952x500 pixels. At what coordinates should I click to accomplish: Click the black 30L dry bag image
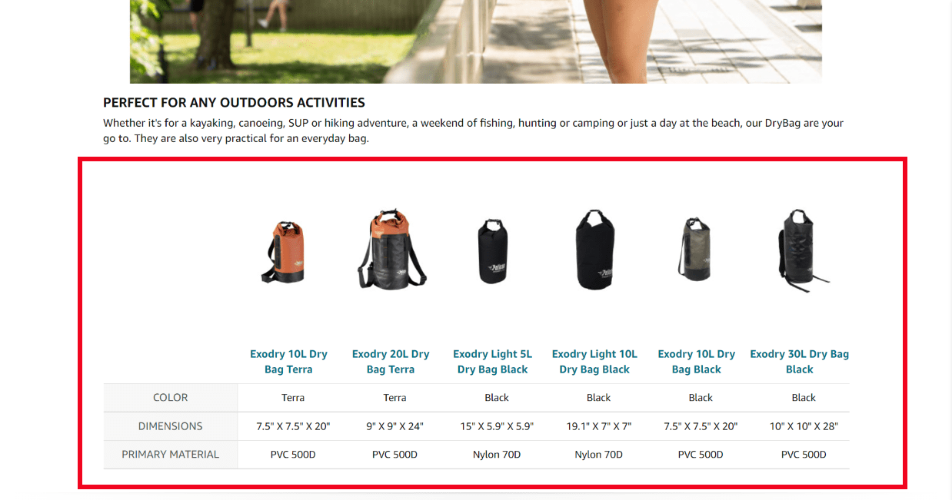pos(800,248)
